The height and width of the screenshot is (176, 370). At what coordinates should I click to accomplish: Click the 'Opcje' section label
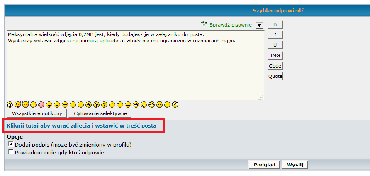15,137
